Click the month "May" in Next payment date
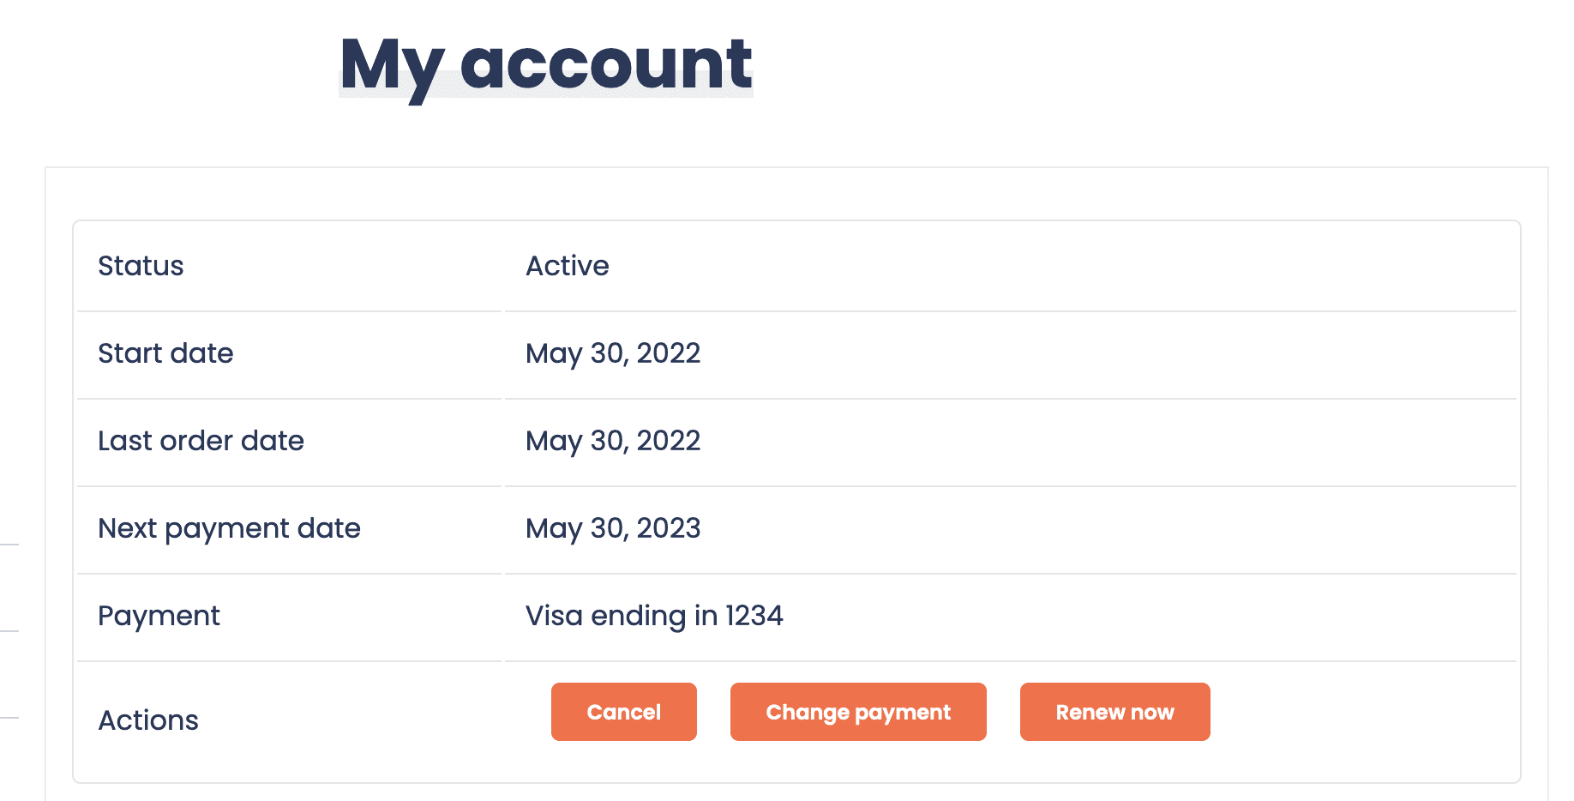Image resolution: width=1574 pixels, height=801 pixels. 554,528
